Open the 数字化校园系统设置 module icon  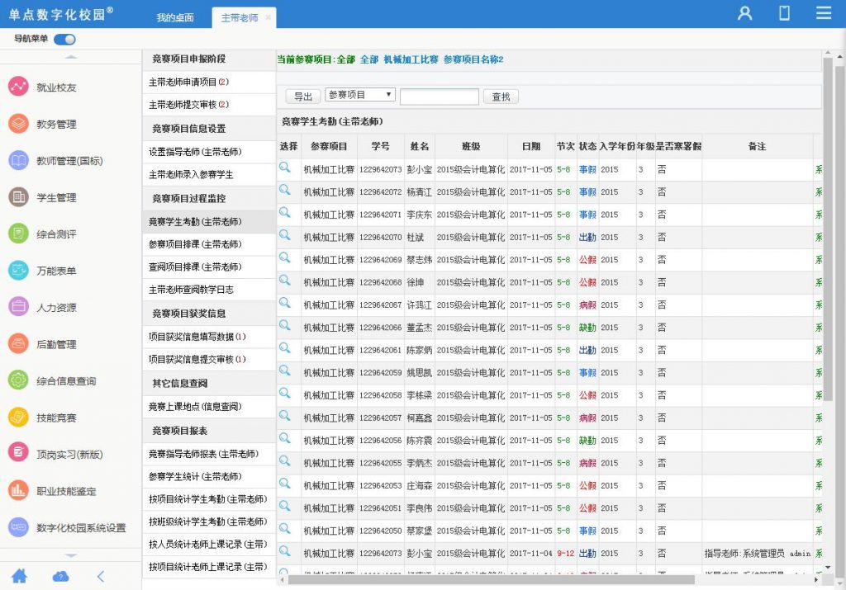(18, 526)
